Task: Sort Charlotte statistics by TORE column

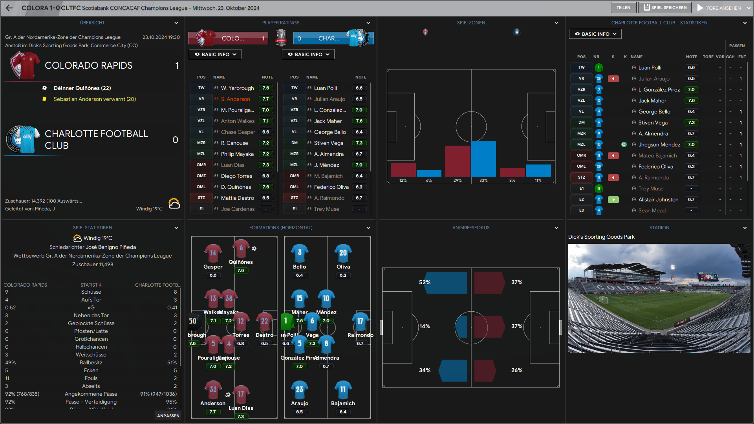Action: (708, 57)
